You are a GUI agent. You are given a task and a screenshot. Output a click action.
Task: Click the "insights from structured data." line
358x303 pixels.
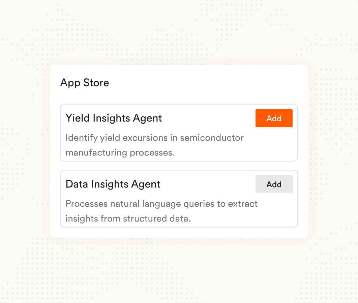pyautogui.click(x=128, y=218)
